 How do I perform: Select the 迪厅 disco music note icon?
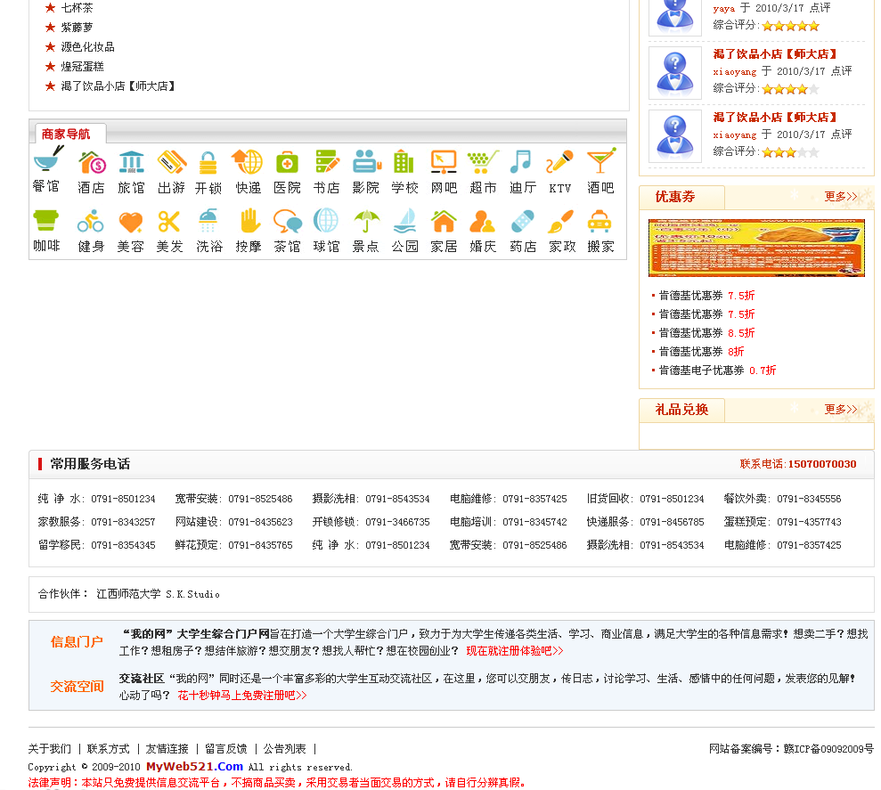point(521,162)
